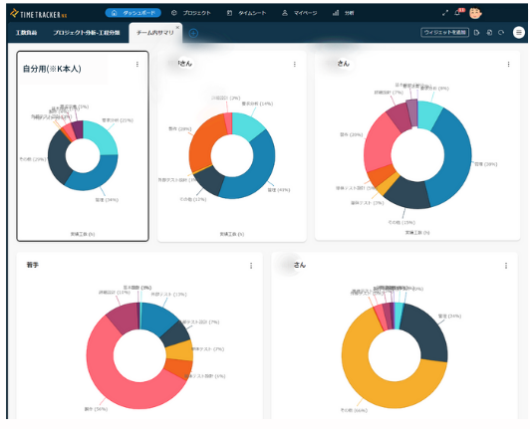Open three-dot menu of widget showing その他 (66%)

tap(506, 266)
